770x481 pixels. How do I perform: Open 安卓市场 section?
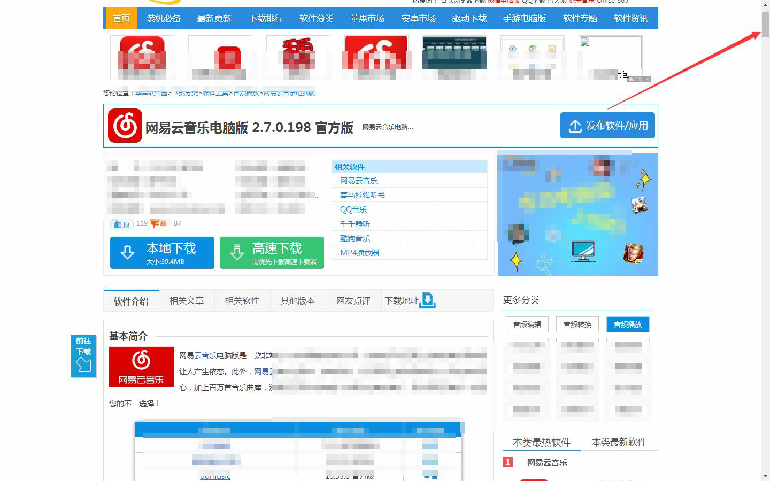419,18
